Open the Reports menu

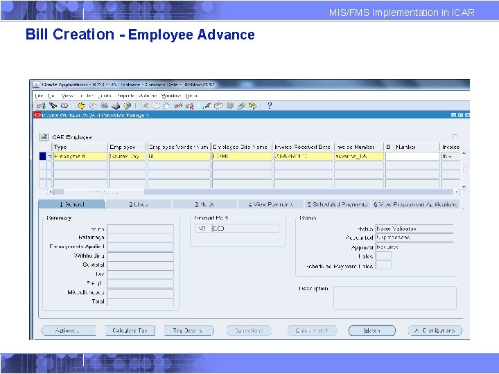click(125, 96)
